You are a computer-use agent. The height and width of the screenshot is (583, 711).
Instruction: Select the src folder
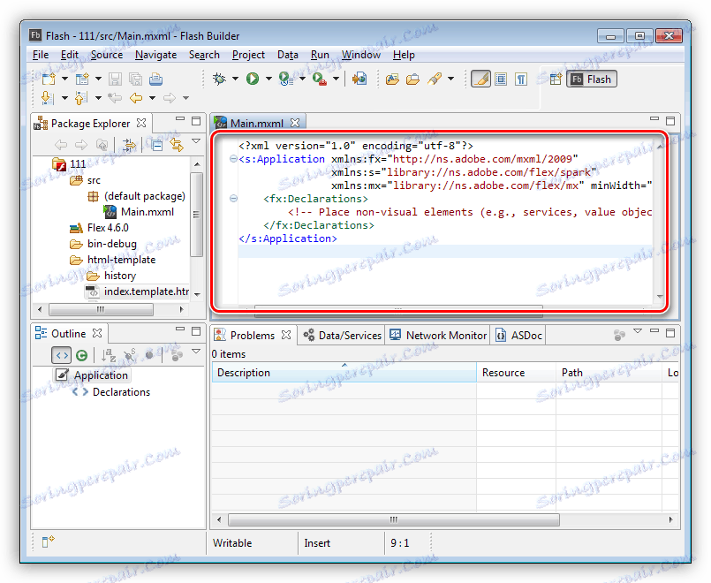(86, 180)
